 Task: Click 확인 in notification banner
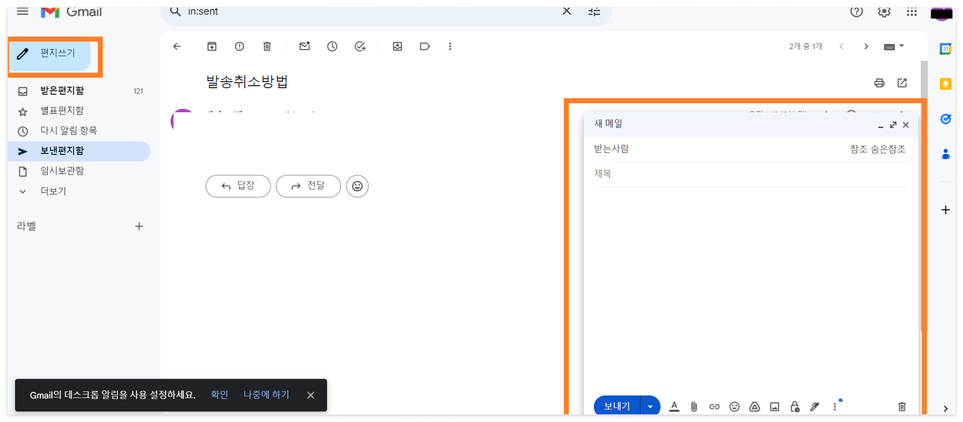pos(220,395)
